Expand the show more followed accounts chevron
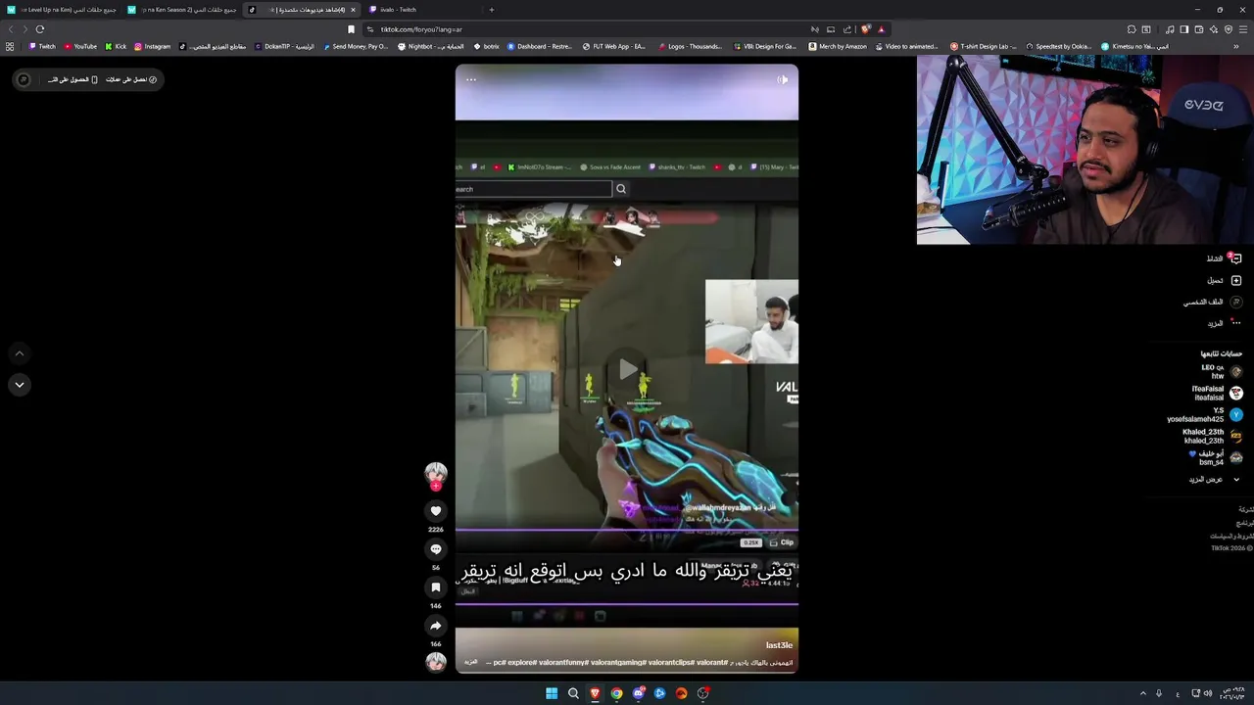1254x705 pixels. tap(1236, 480)
